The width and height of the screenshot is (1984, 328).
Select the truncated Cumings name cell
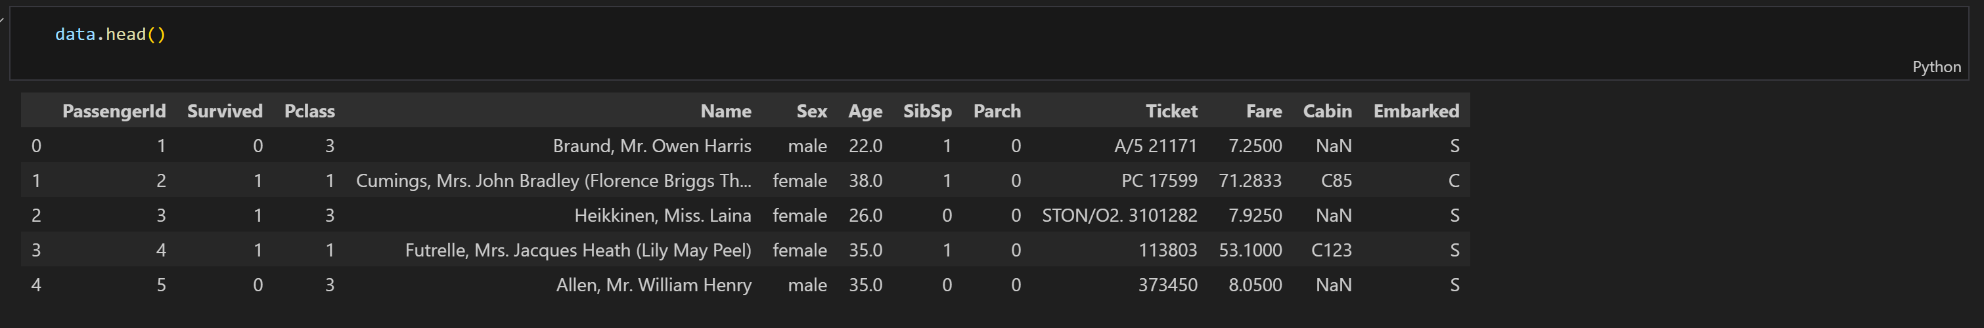click(553, 181)
